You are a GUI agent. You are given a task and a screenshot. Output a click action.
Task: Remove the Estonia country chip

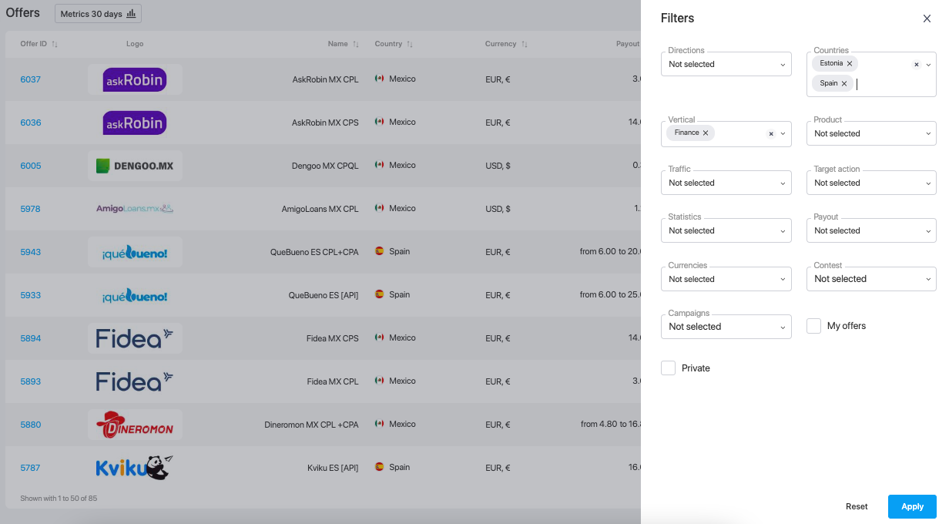click(850, 63)
